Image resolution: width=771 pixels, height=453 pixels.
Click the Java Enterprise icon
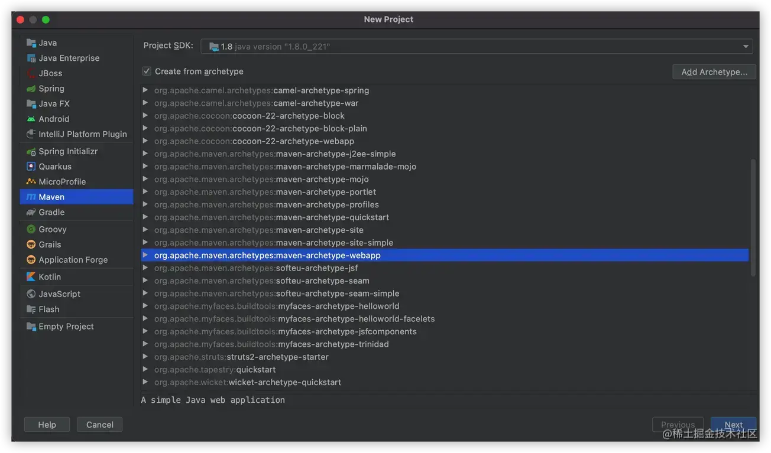[x=31, y=58]
